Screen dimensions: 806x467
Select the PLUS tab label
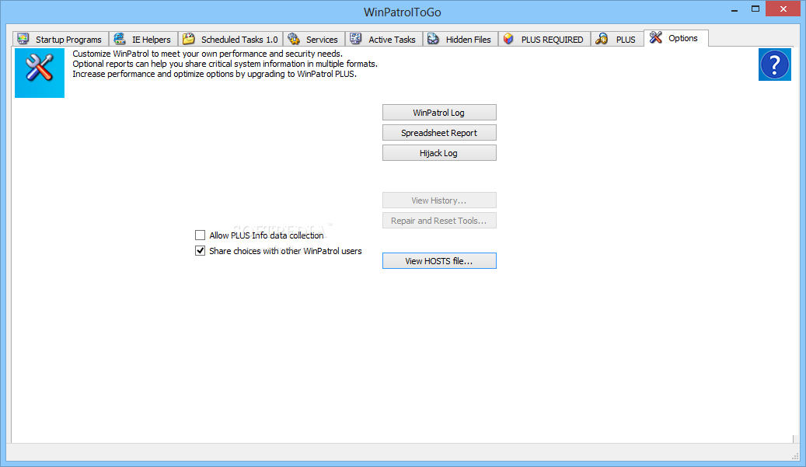tap(626, 40)
